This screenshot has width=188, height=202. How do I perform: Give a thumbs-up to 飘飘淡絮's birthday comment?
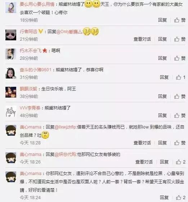pyautogui.click(x=180, y=96)
